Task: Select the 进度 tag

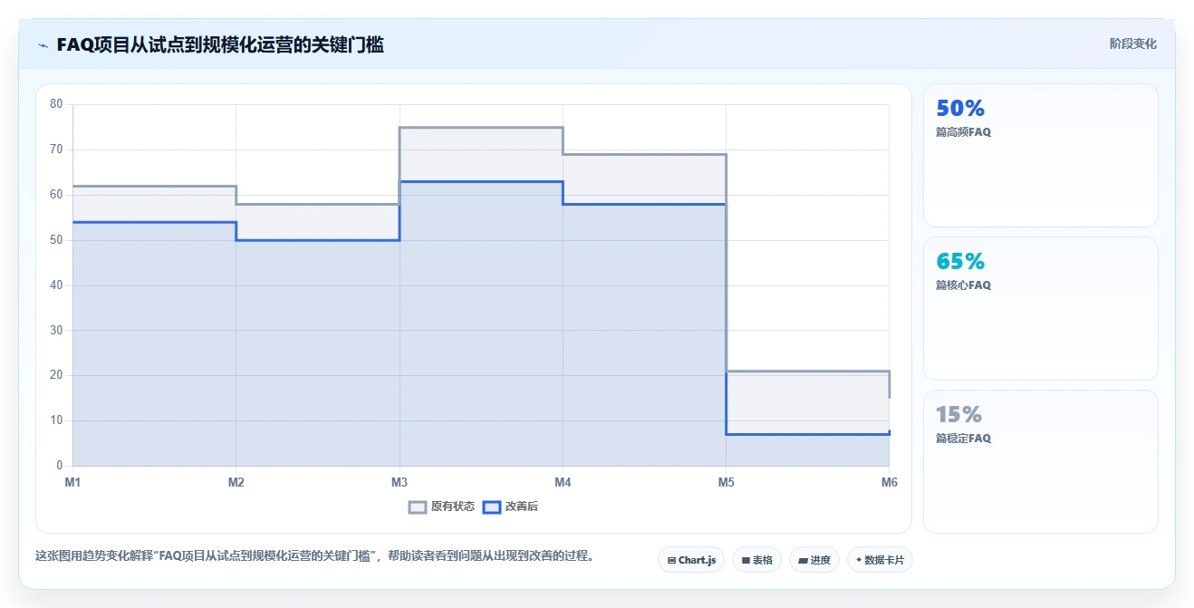Action: pos(814,560)
